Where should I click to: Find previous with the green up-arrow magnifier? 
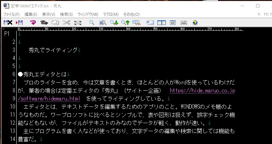point(125,22)
